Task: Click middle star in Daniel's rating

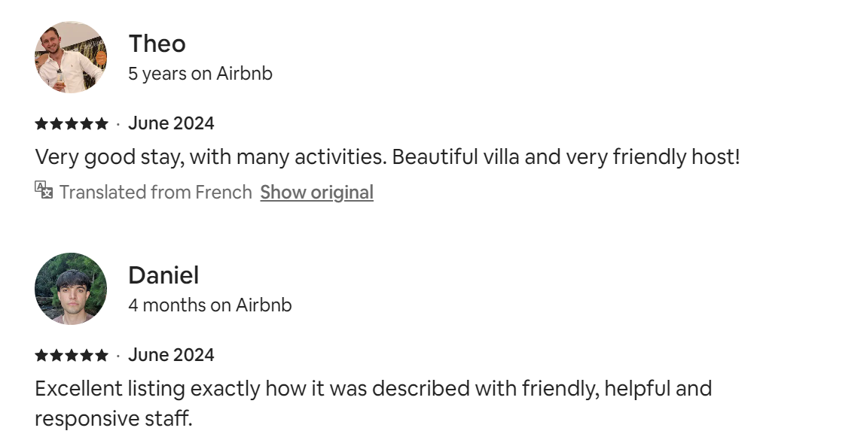Action: pos(72,355)
